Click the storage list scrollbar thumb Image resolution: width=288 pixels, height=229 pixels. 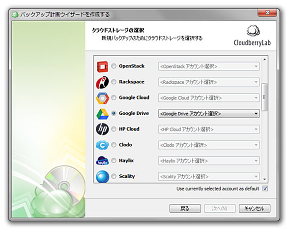coord(264,97)
